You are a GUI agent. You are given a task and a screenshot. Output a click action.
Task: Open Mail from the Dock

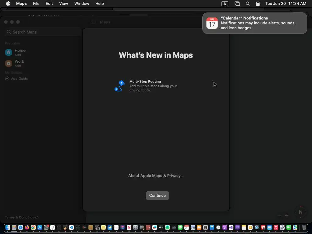coord(269,227)
